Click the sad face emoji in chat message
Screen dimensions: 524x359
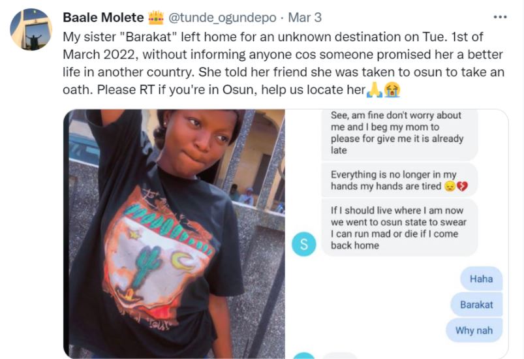pos(450,187)
